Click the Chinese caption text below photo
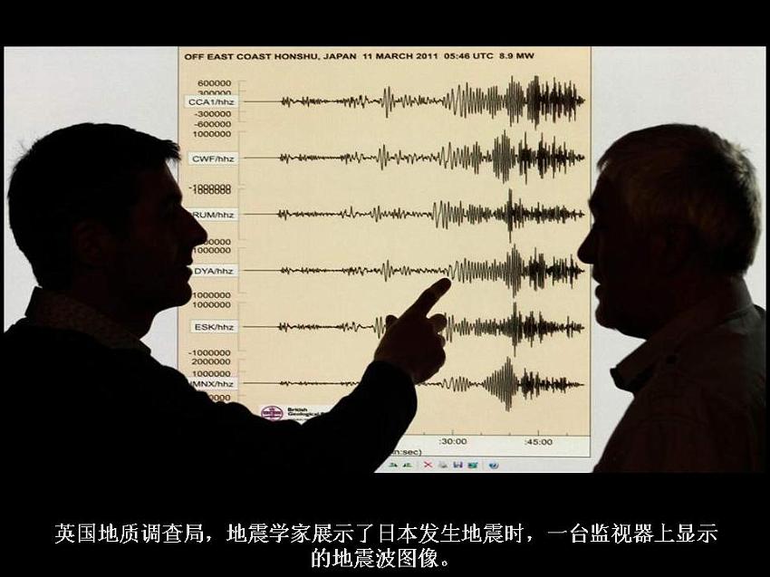Image resolution: width=770 pixels, height=577 pixels. tap(385, 545)
